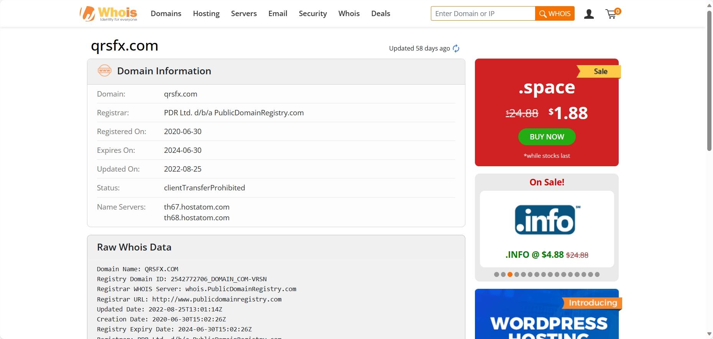Select the second carousel dot under On Sale
The height and width of the screenshot is (339, 713).
(x=503, y=274)
